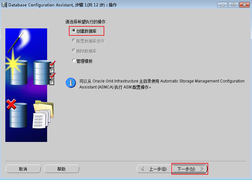Open help with the 帮助 button
This screenshot has height=180, width=252.
point(61,169)
